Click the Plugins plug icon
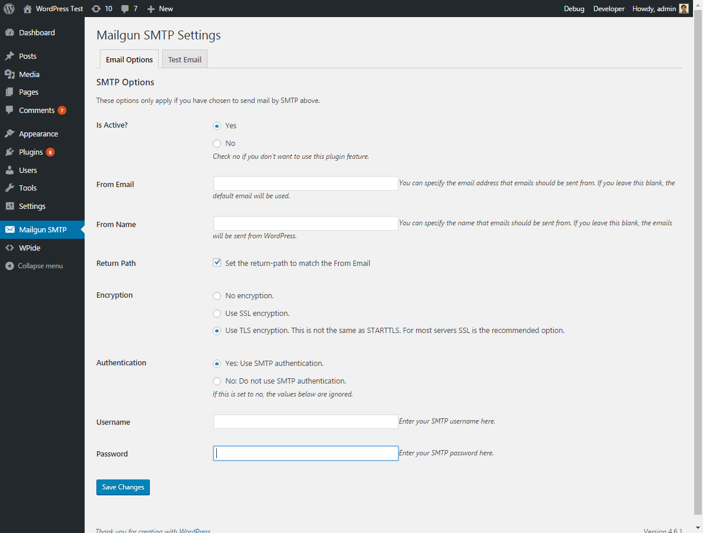 (x=9, y=152)
